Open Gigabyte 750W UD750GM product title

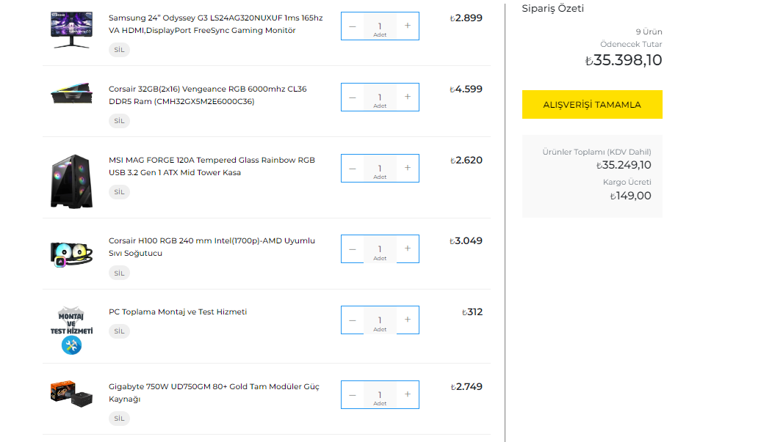pyautogui.click(x=213, y=393)
